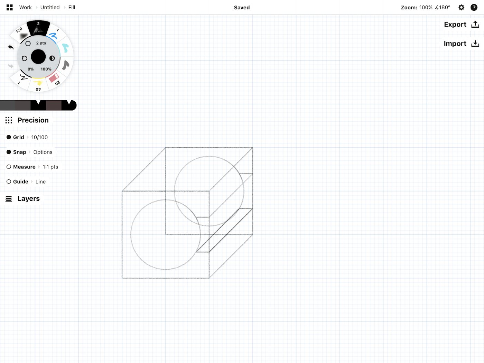Disable the Snap option in Precision panel
This screenshot has width=484, height=363.
tap(8, 152)
